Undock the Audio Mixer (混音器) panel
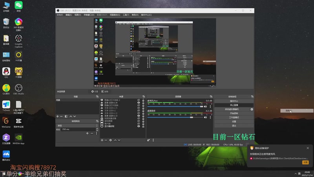The height and width of the screenshot is (177, 314). click(211, 96)
